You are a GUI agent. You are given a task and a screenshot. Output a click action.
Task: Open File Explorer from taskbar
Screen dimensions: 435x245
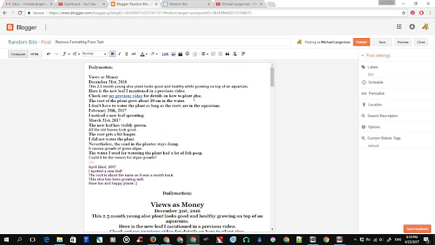tap(60, 240)
